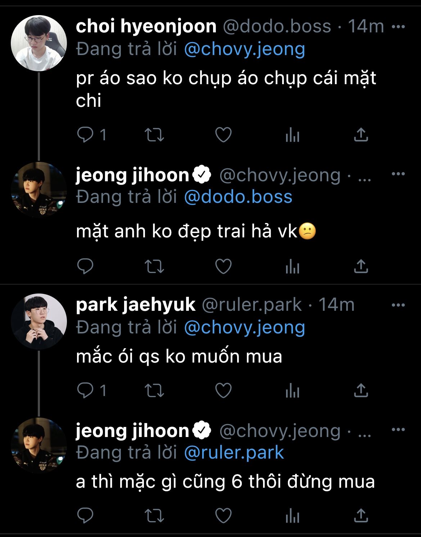This screenshot has height=537, width=421.
Task: Retweet choi hyeonjoon's reply
Action: (154, 135)
